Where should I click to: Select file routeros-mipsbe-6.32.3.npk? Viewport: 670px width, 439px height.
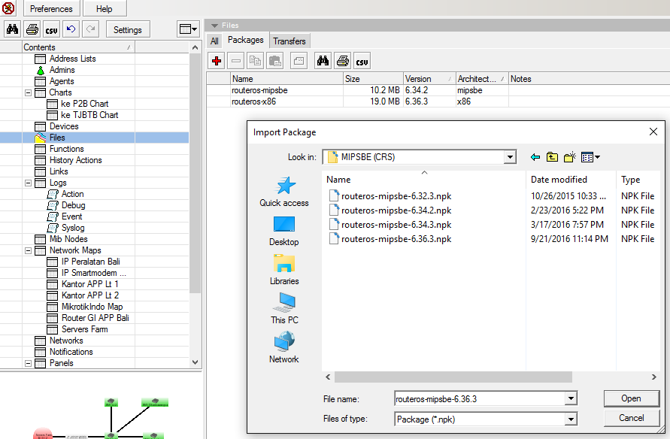point(396,196)
